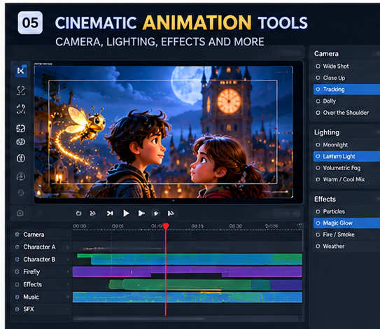Viewport: 380px width, 329px height.
Task: Choose the Particles effect
Action: tap(346, 211)
